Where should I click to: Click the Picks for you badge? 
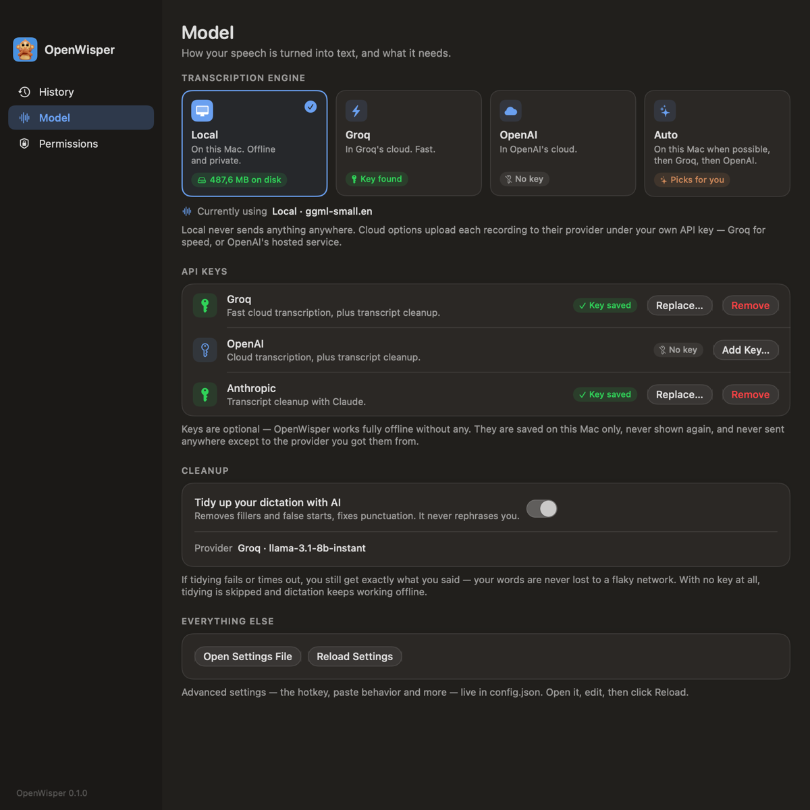tap(692, 180)
